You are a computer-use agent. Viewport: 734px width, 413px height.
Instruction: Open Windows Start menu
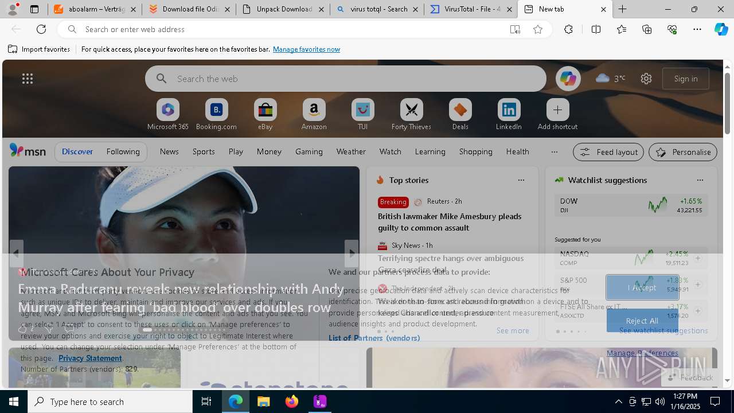coord(14,402)
